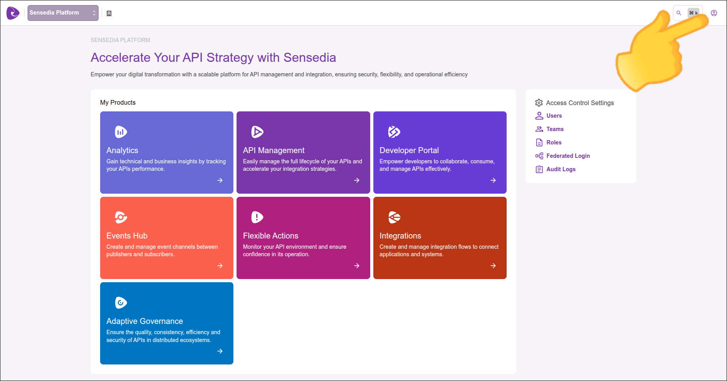
Task: Click the Sensedia logo in top-left
Action: coord(13,13)
